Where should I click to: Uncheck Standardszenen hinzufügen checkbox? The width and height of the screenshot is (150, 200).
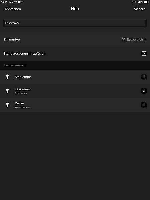click(x=144, y=54)
